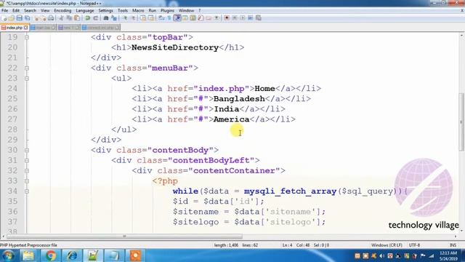Image resolution: width=465 pixels, height=262 pixels.
Task: Open Find with the binoculars icon
Action: [x=106, y=18]
